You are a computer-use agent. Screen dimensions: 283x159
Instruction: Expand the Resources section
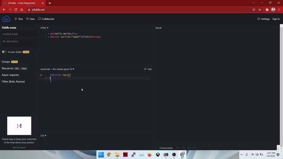pos(8,68)
